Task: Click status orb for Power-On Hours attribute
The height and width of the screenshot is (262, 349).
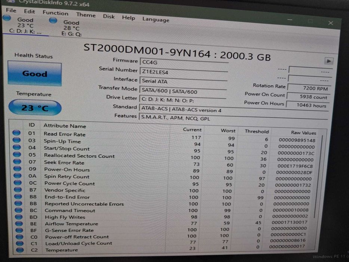Action: click(17, 168)
